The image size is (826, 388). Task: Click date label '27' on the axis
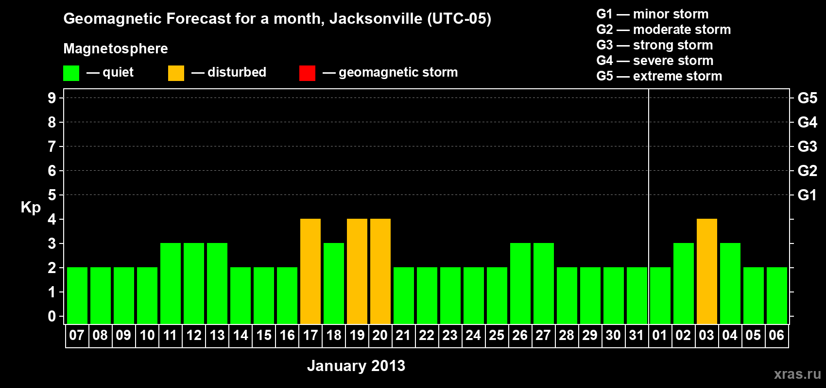tap(543, 336)
